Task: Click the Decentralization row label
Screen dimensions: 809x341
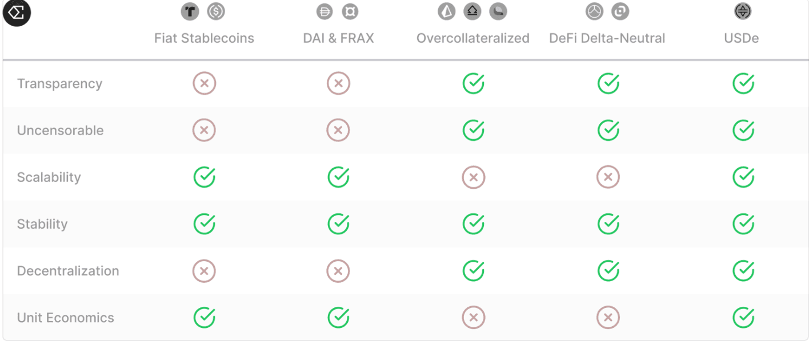Action: (68, 271)
